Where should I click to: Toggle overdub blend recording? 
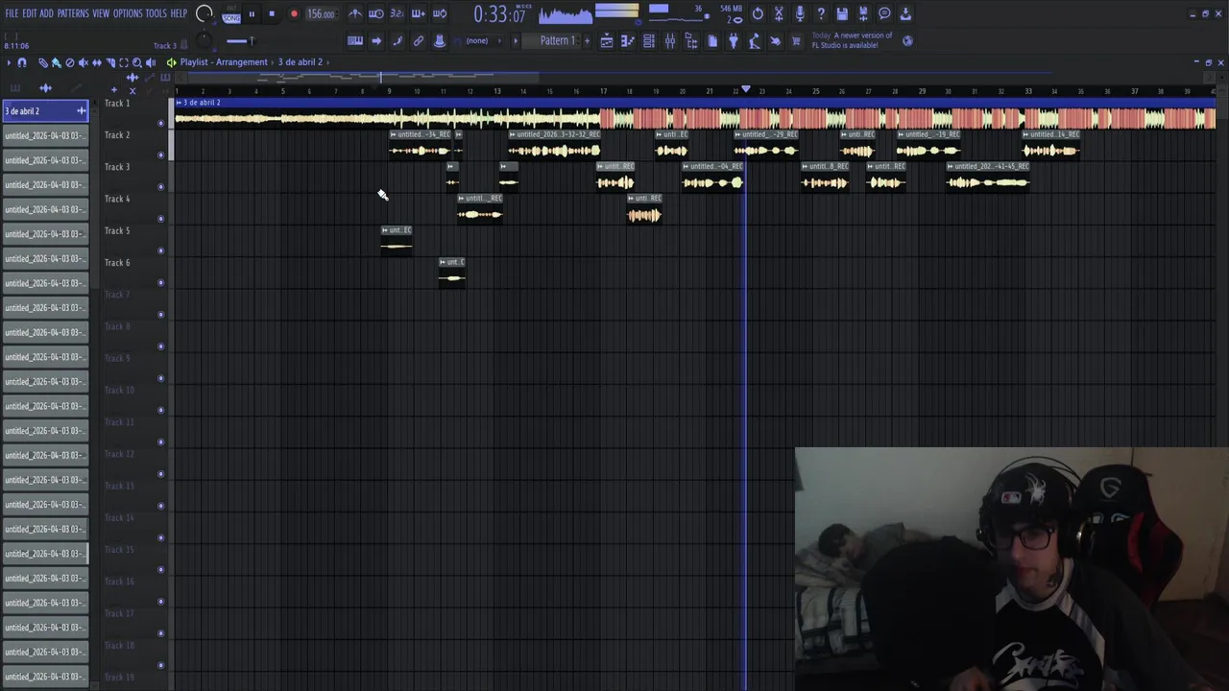point(419,13)
